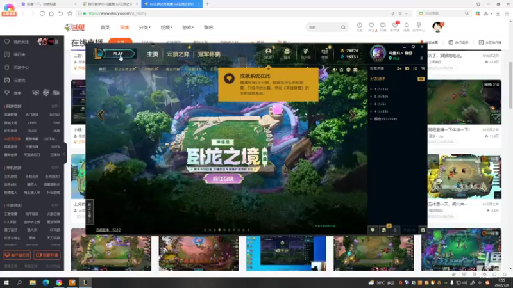This screenshot has width=513, height=288.
Task: Collapse Douyu sidebar using the edge arrow
Action: [65, 154]
